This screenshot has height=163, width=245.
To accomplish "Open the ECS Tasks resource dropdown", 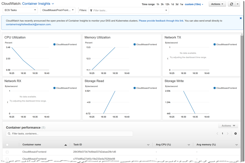I will 20,10.
